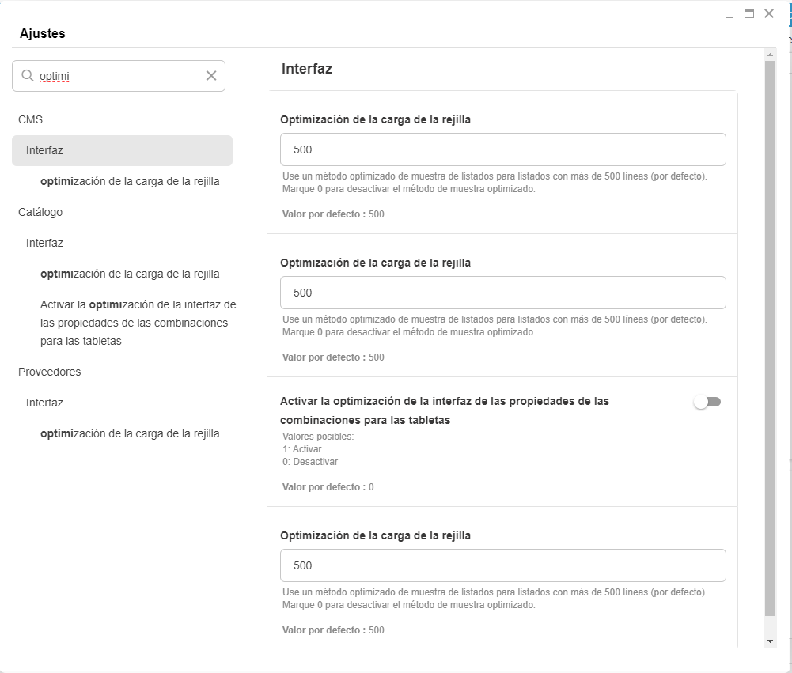Click the search field containing 'optimi'
The width and height of the screenshot is (792, 673).
tap(119, 76)
